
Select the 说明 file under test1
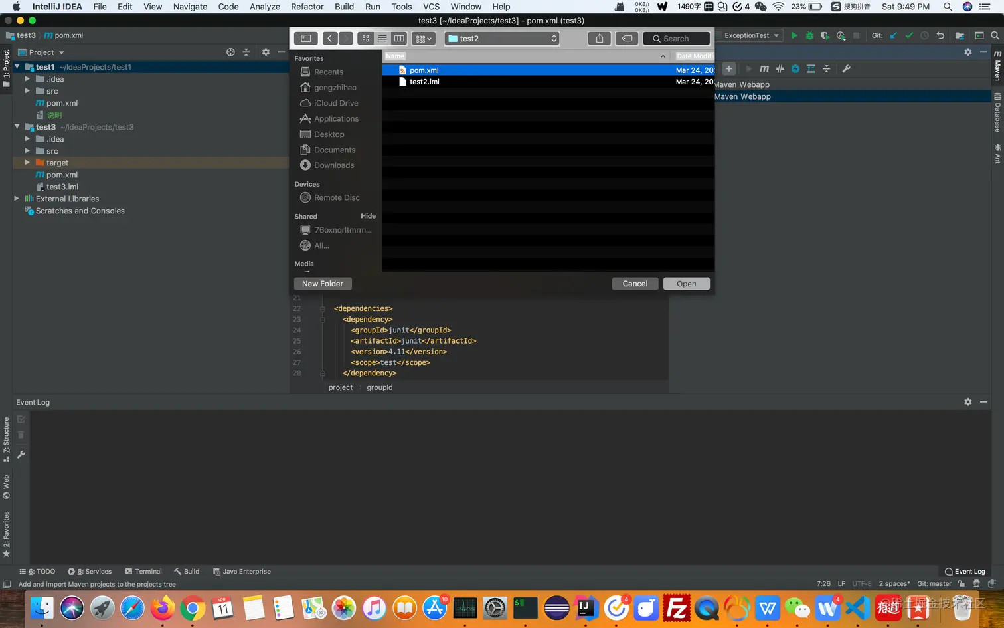point(54,115)
